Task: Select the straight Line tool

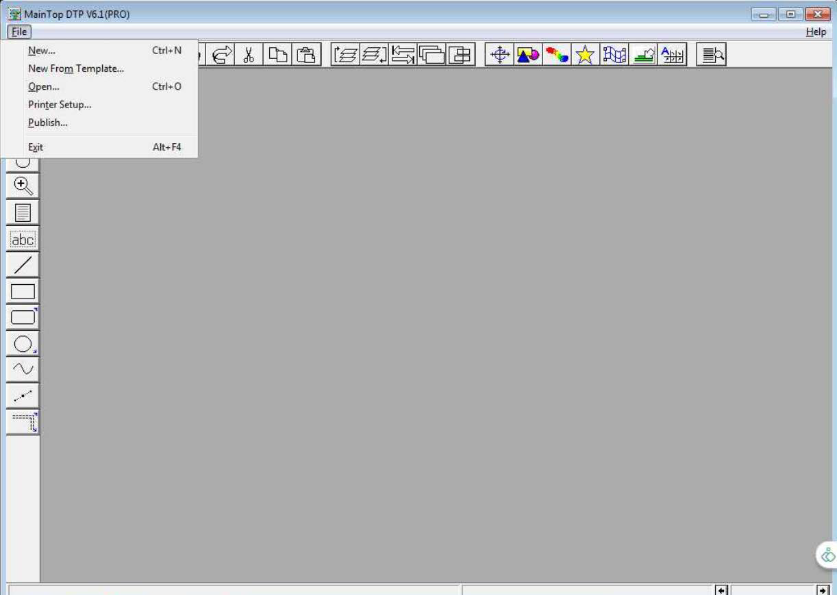Action: click(23, 265)
